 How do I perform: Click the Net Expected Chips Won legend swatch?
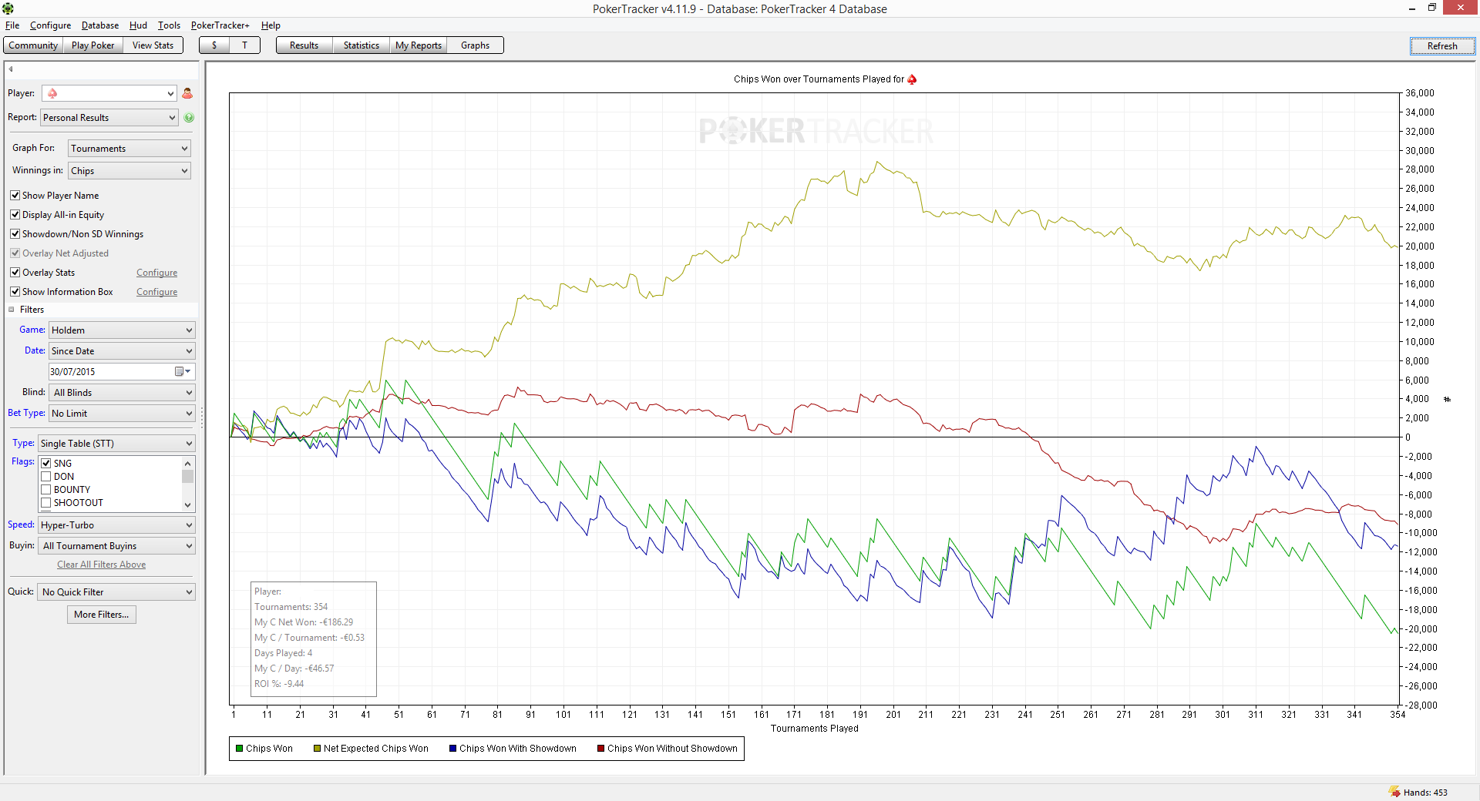(x=317, y=749)
